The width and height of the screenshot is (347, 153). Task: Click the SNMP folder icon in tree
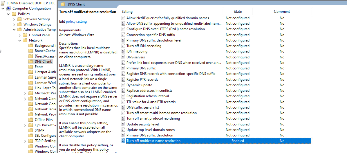(x=31, y=130)
